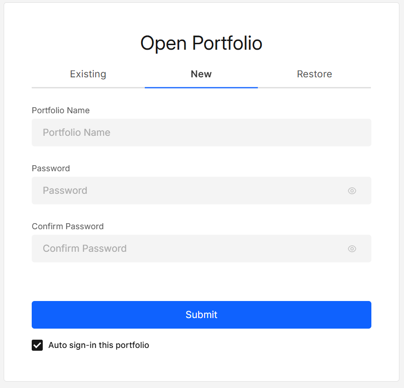Select the New tab
Screen dimensions: 404x388
(201, 74)
